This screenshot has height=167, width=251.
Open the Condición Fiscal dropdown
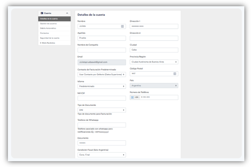tap(102, 155)
